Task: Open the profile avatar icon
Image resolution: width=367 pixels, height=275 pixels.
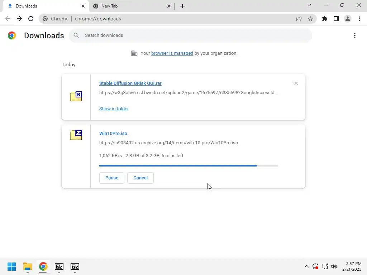Action: pos(348,19)
